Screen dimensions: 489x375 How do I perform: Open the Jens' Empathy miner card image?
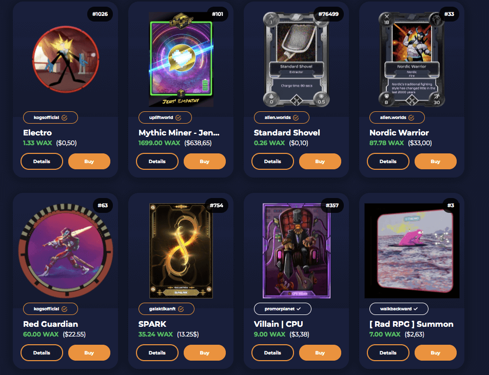pos(181,60)
